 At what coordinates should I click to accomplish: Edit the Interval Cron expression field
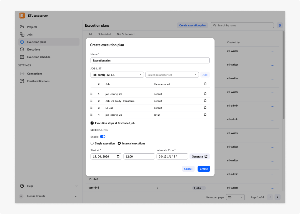click(172, 156)
